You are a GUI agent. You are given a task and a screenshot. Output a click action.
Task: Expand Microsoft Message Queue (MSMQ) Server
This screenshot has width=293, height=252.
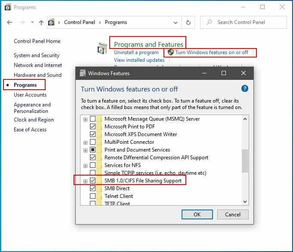pos(85,119)
